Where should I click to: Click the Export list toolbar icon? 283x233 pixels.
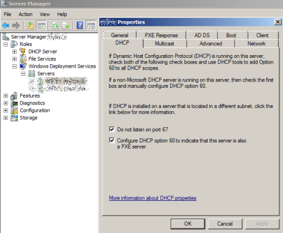(x=66, y=25)
